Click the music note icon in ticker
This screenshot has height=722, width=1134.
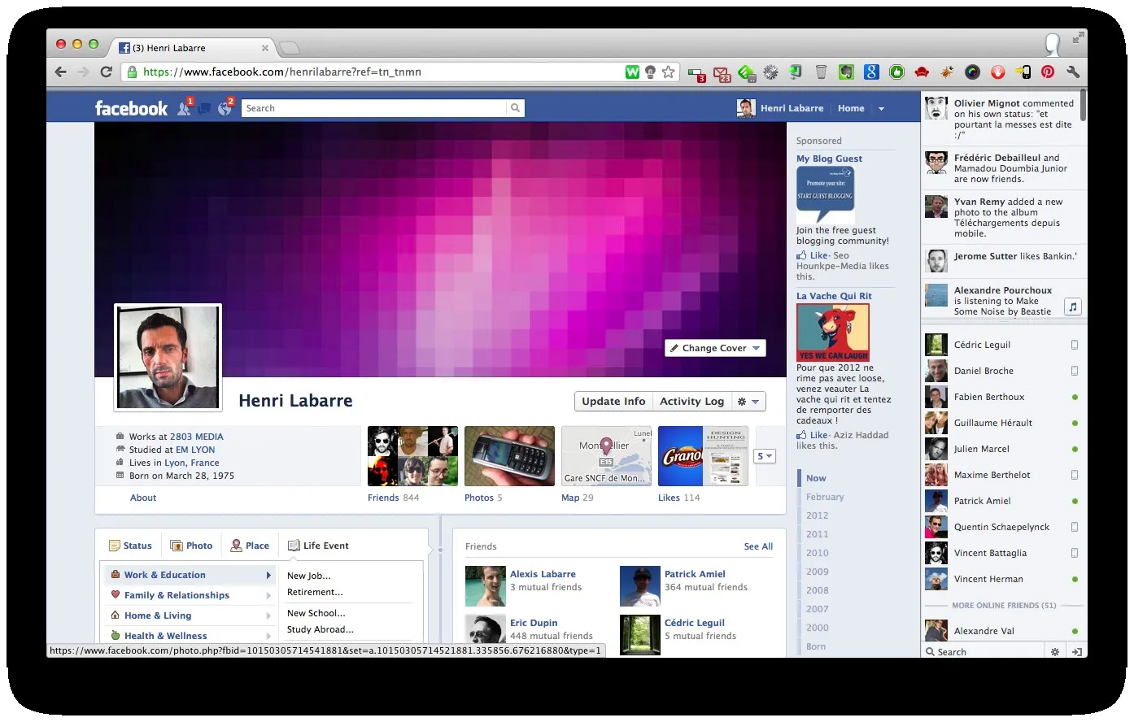pos(1073,307)
